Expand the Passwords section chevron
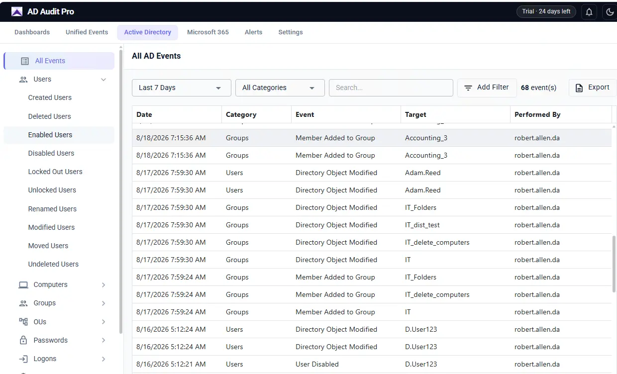 (103, 341)
